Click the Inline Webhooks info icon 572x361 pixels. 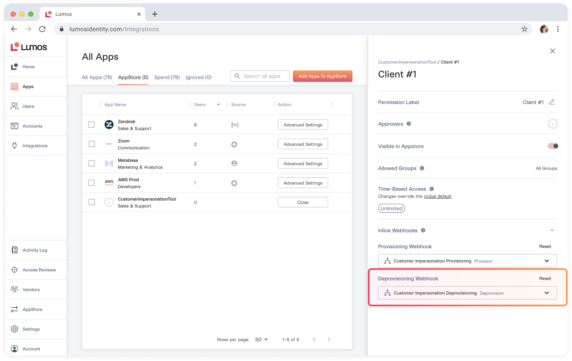pos(423,230)
